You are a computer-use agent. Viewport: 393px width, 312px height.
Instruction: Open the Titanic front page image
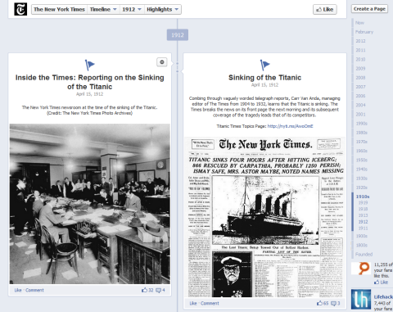(264, 217)
